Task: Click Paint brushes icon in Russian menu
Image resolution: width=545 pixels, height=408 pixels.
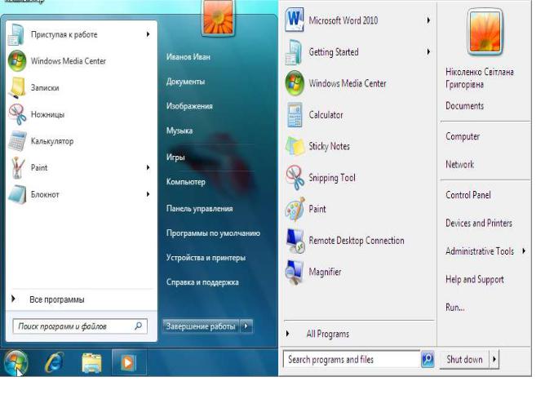Action: coord(17,167)
